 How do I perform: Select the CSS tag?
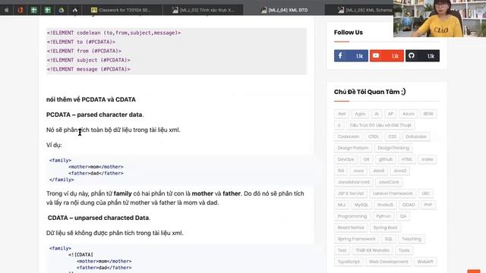click(392, 136)
